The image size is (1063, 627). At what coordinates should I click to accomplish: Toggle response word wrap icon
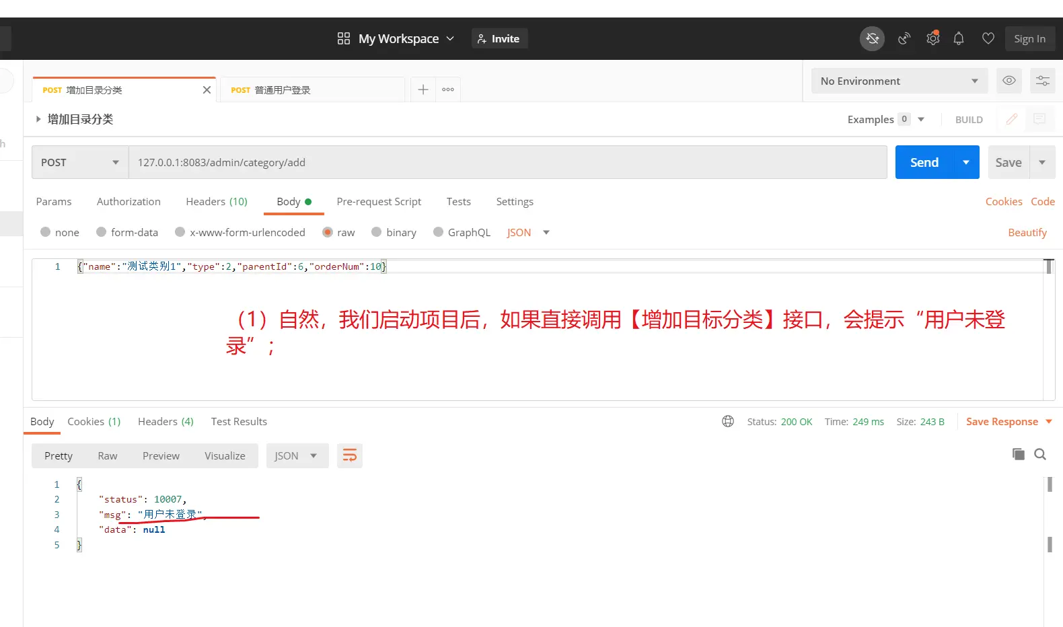point(350,456)
